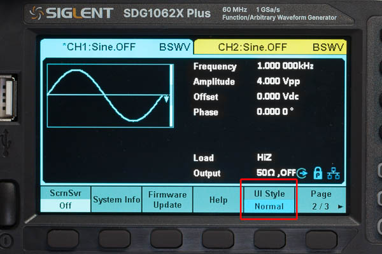This screenshot has width=382, height=254.
Task: Select the CH1:Sine.OFF channel tab
Action: click(x=117, y=46)
